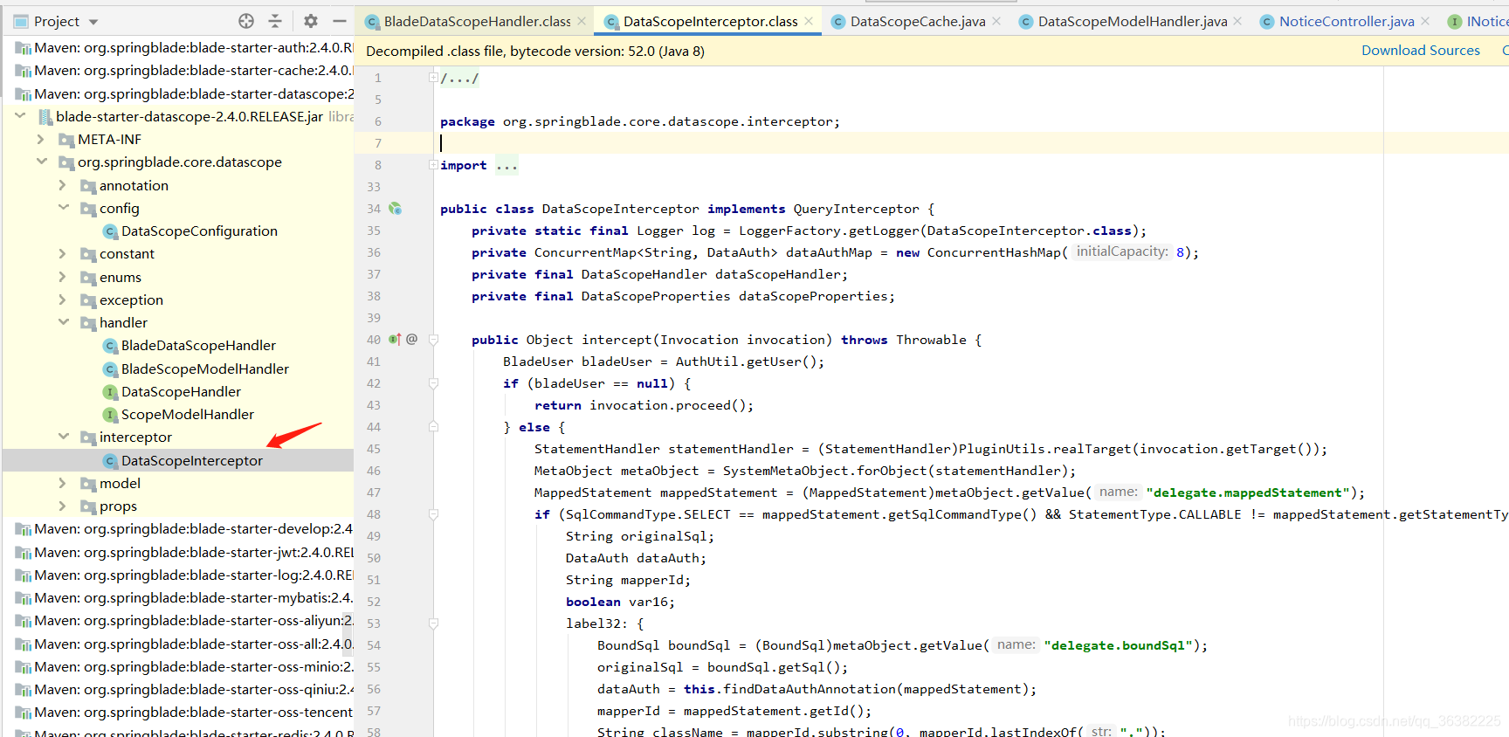
Task: Close the DataScopeInterceptor.class tab
Action: [x=809, y=21]
